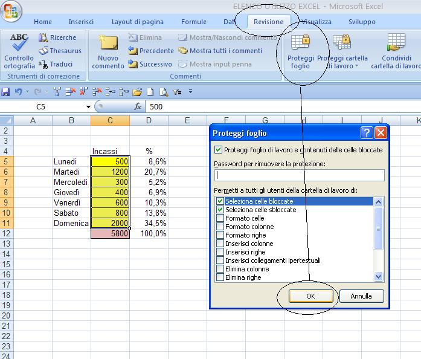Image resolution: width=421 pixels, height=359 pixels.
Task: Open Customize Quick Access Toolbar dropdown
Action: (190, 92)
